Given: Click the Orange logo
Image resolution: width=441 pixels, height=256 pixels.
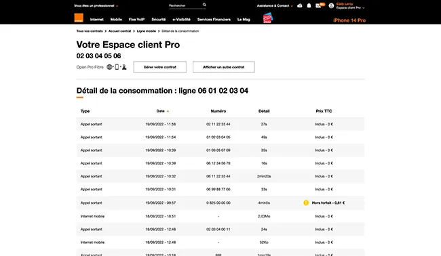Looking at the screenshot, I should 79,18.
